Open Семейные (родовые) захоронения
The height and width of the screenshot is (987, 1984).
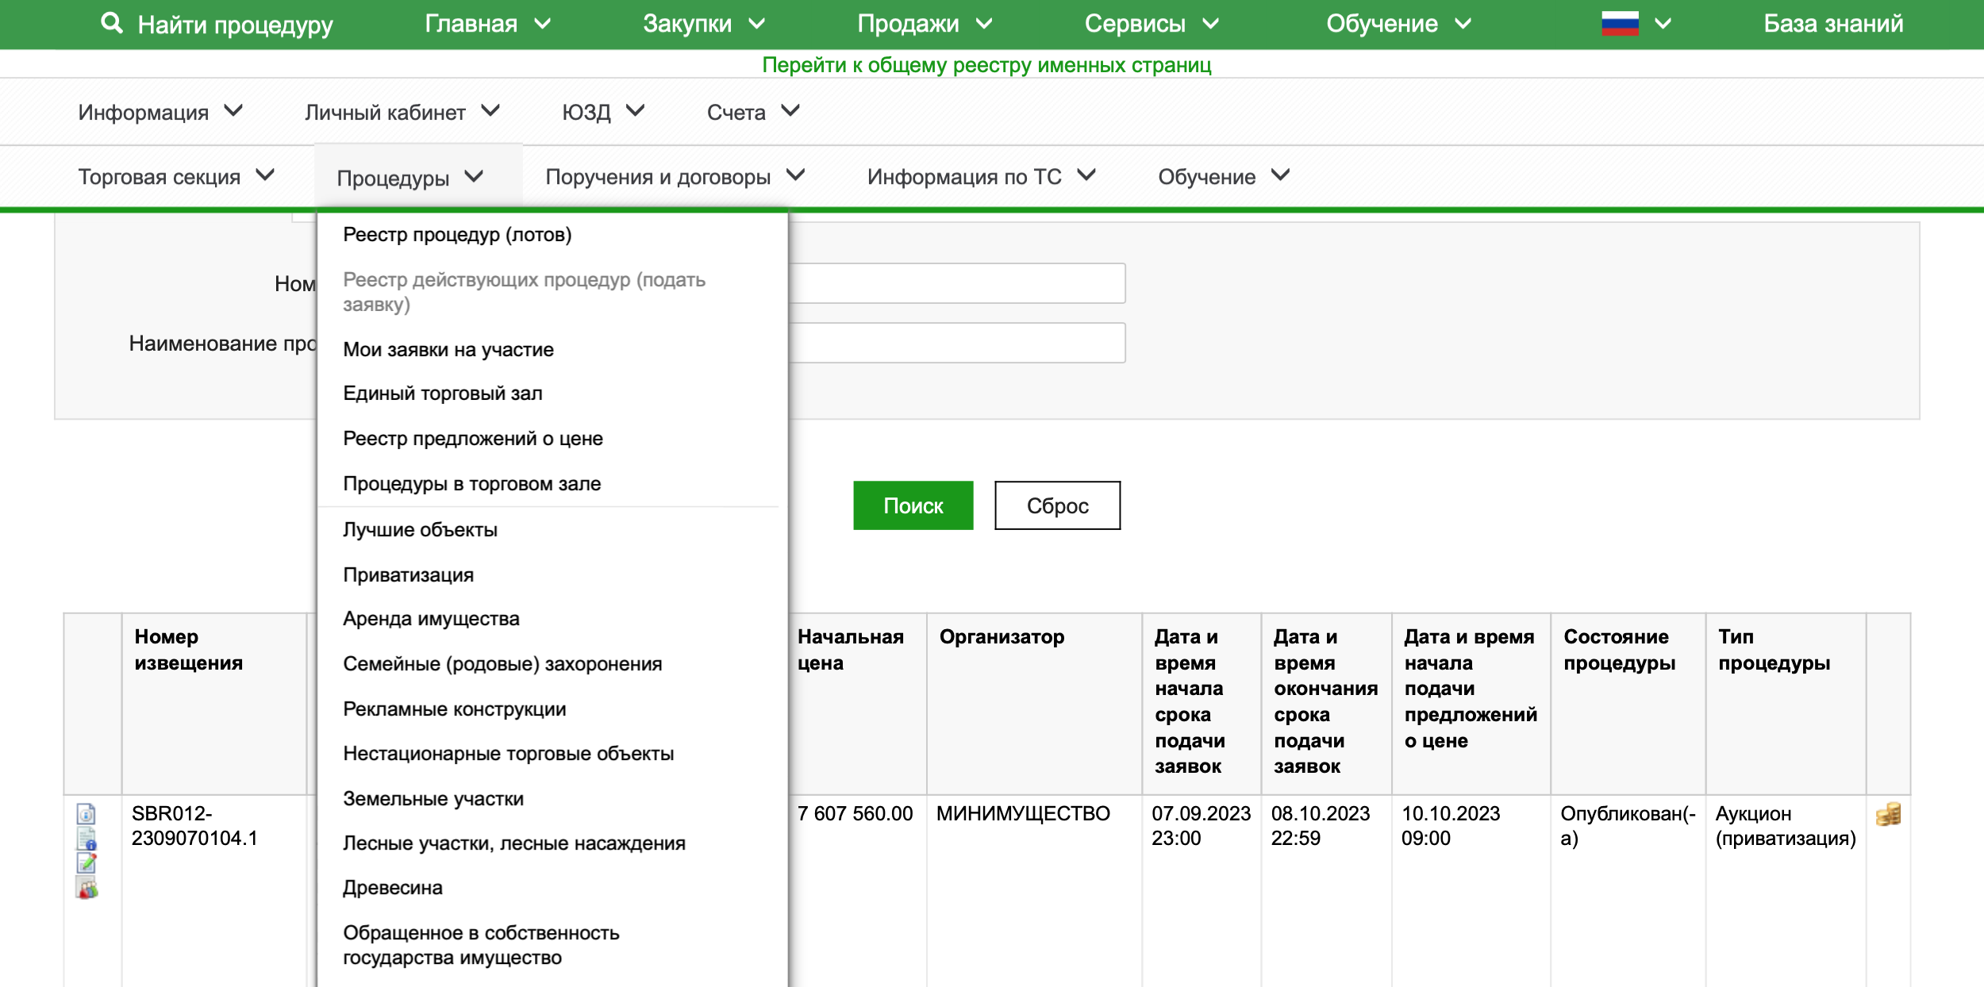pos(502,663)
